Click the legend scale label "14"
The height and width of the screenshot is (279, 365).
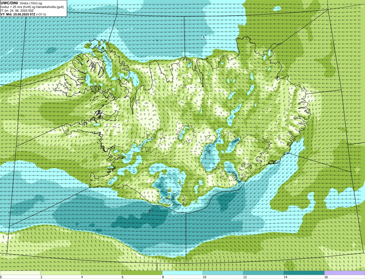coord(285,277)
